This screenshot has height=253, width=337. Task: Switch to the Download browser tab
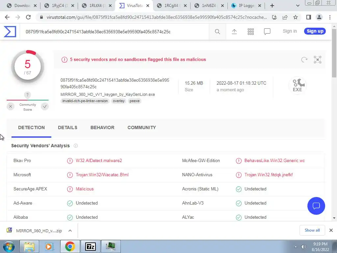[21, 6]
